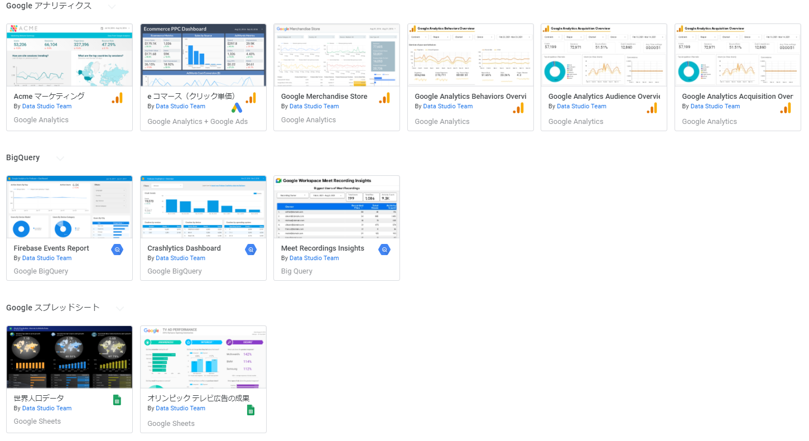Click the Google アナリティクス section heading
Screen dimensions: 809x441
49,6
